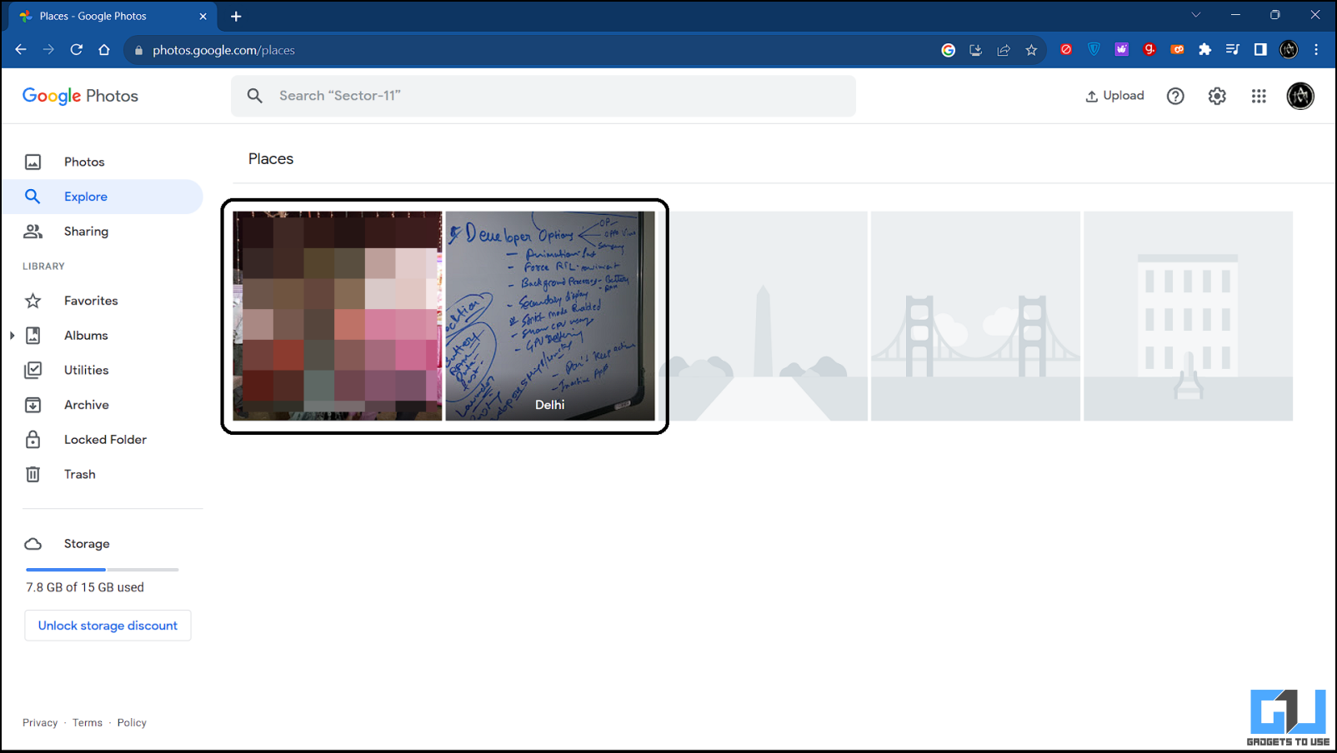This screenshot has height=753, width=1337.
Task: Click the Explore magnifier icon
Action: pos(33,197)
